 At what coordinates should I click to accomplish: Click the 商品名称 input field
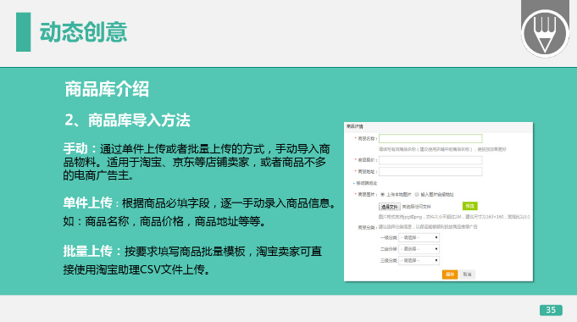coord(430,138)
